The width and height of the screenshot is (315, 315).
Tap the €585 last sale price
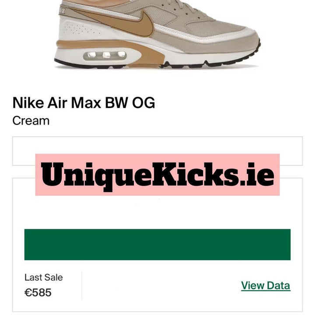pos(38,292)
